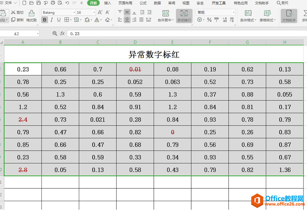
Task: Open the 开发工具 tab
Action: point(219,3)
